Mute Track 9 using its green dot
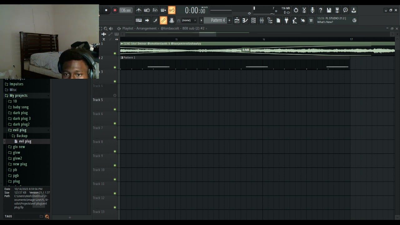The width and height of the screenshot is (400, 225). point(115,165)
